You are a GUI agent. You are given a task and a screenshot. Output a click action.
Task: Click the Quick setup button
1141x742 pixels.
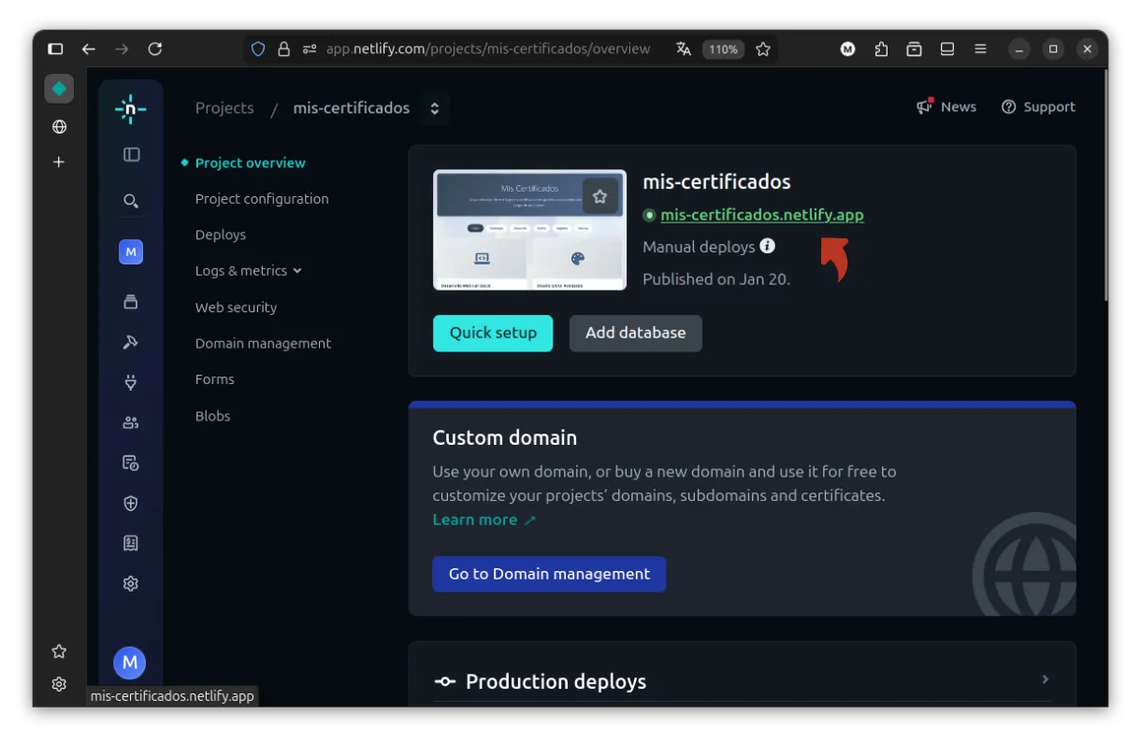[x=493, y=333]
